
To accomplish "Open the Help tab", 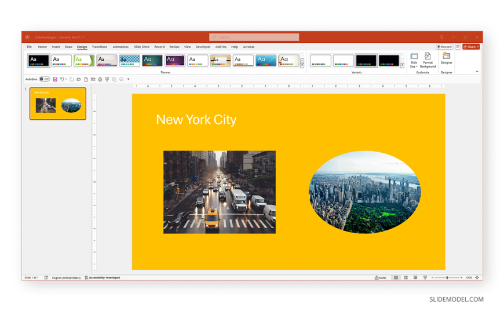I will tap(235, 47).
